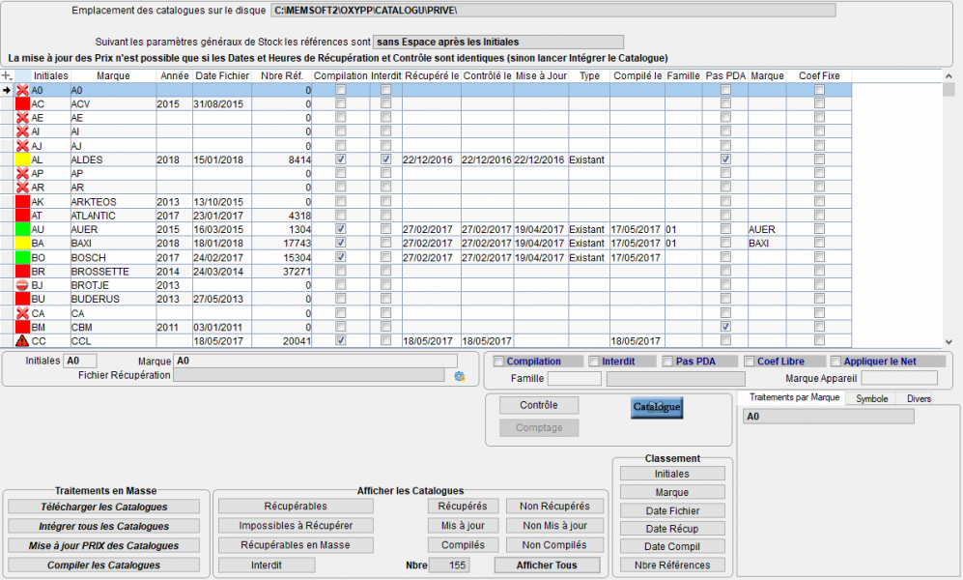The width and height of the screenshot is (963, 580).
Task: Click the Famille input field
Action: coord(575,379)
